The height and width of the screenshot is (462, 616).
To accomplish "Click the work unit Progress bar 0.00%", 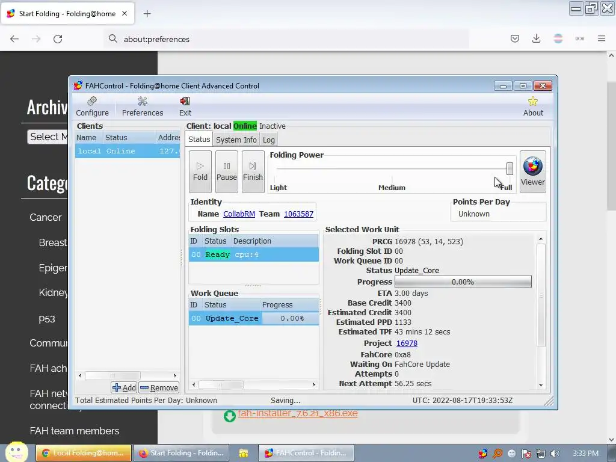I will point(463,282).
